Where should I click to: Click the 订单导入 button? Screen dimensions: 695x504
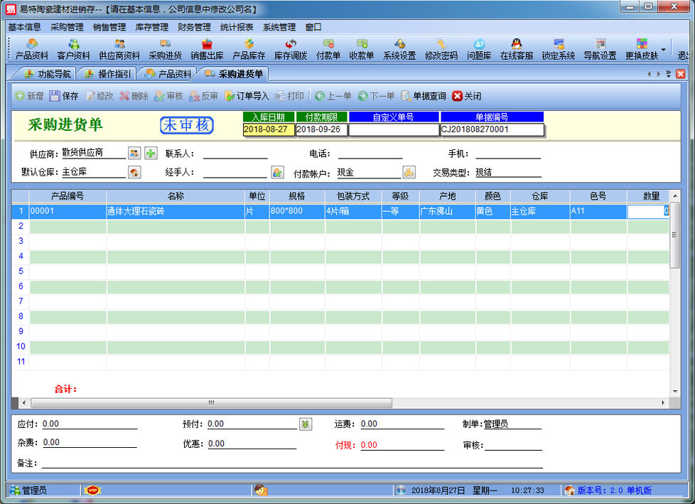tap(247, 96)
